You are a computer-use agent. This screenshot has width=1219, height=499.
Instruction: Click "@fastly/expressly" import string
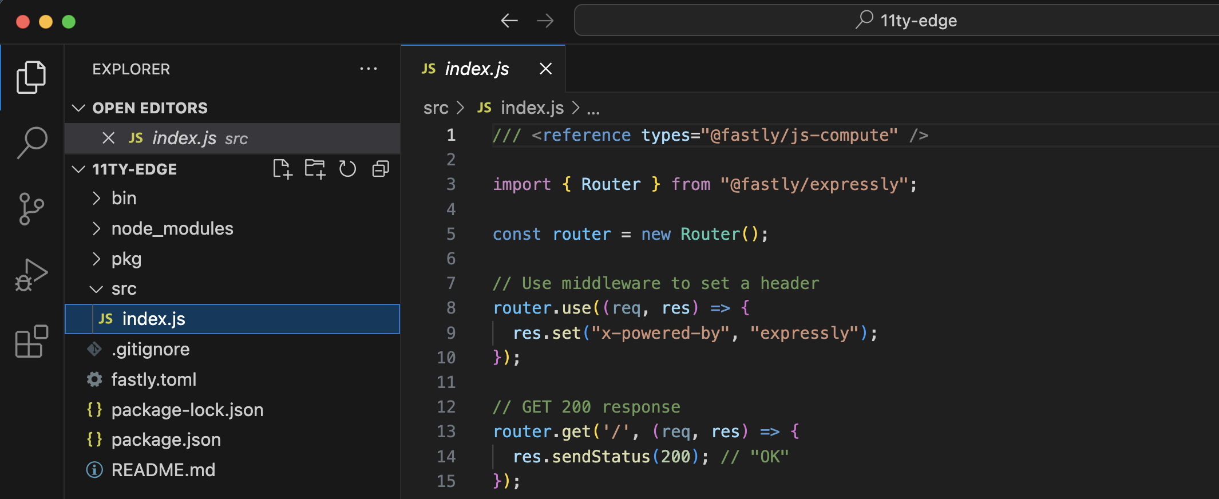pyautogui.click(x=814, y=184)
